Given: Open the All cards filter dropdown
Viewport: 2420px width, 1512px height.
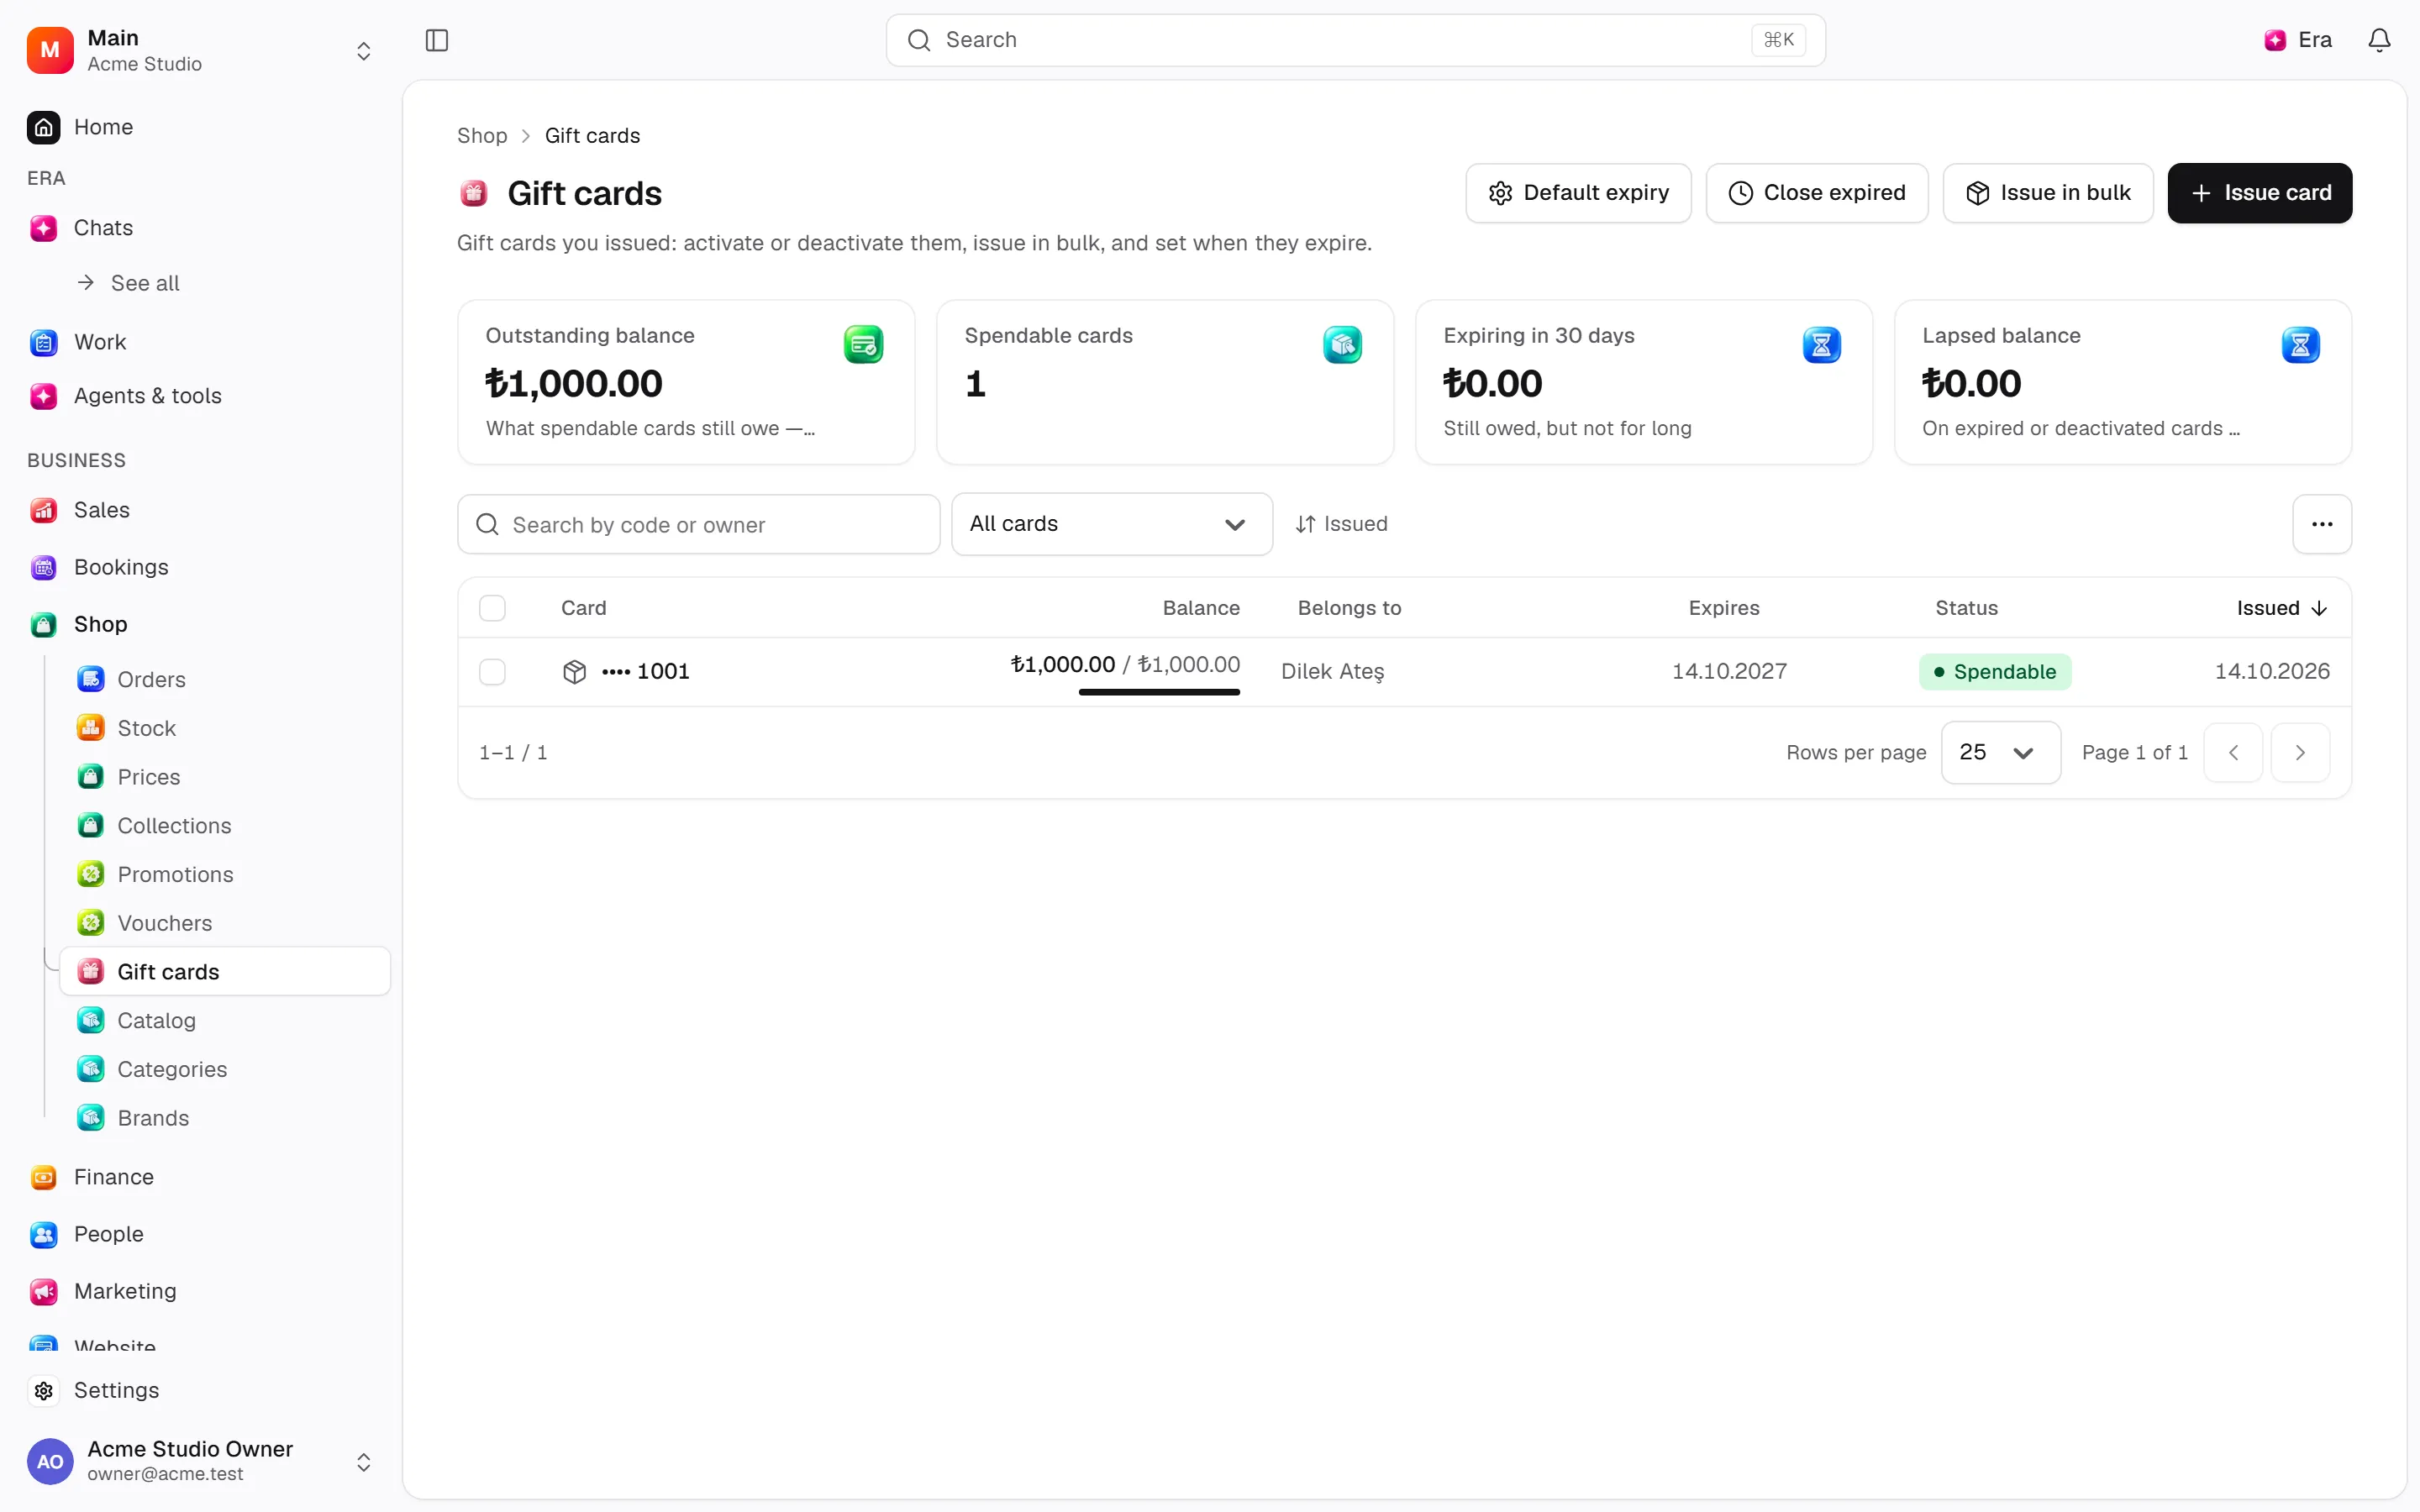Looking at the screenshot, I should pyautogui.click(x=1112, y=524).
